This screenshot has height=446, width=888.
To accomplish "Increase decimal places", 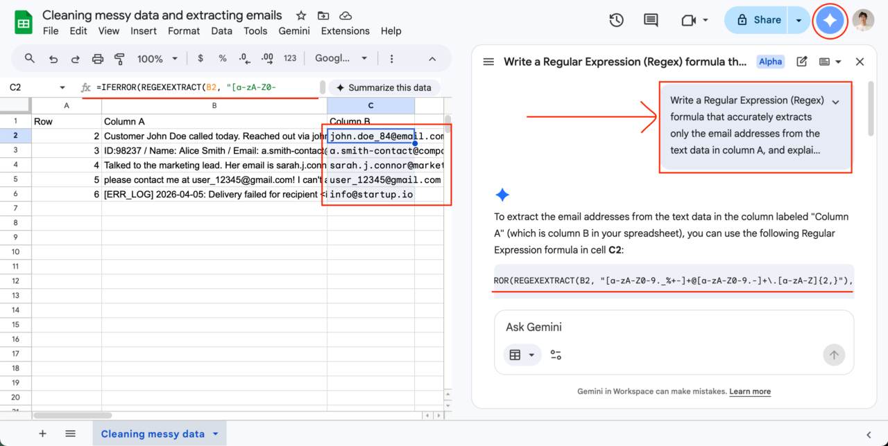I will [267, 59].
